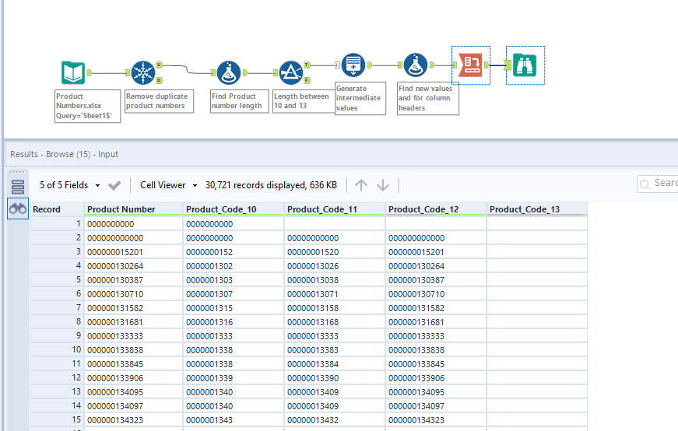The image size is (678, 431).
Task: Select Product Number cell 000000134097
Action: click(134, 406)
